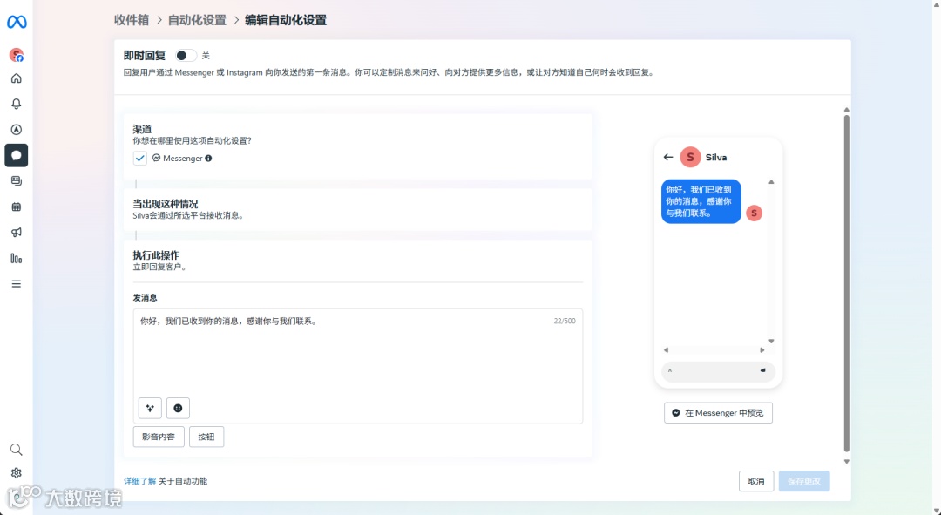
Task: Click the 影音内容 button
Action: coord(159,437)
